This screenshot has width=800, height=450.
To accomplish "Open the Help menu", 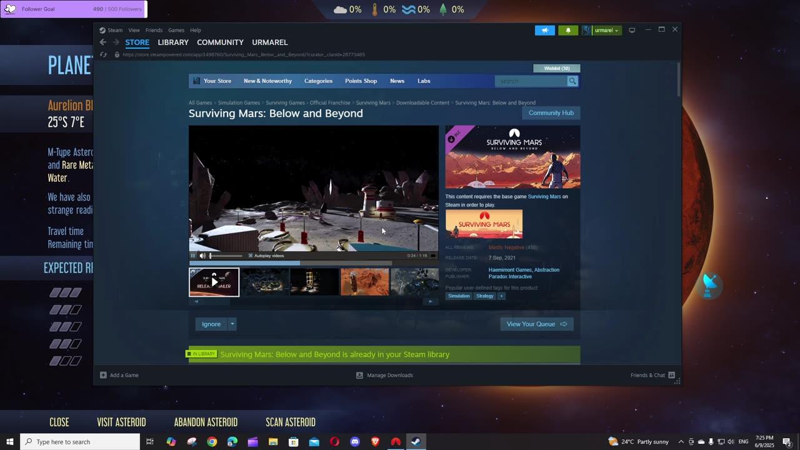I will [x=196, y=30].
